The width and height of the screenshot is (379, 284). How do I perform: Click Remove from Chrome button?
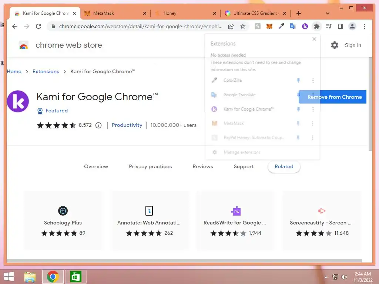click(x=333, y=97)
